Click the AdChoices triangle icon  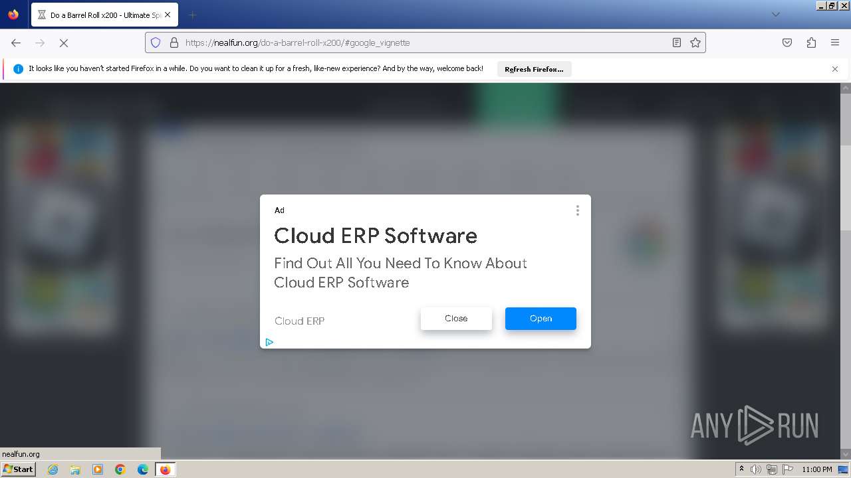click(269, 343)
